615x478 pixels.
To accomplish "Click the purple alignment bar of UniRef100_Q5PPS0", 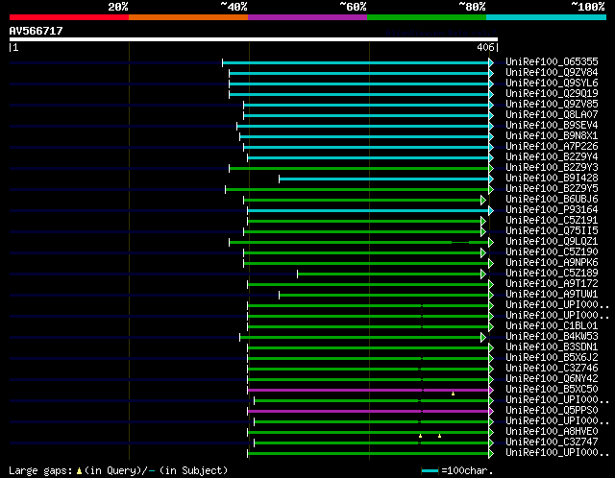I will point(368,411).
